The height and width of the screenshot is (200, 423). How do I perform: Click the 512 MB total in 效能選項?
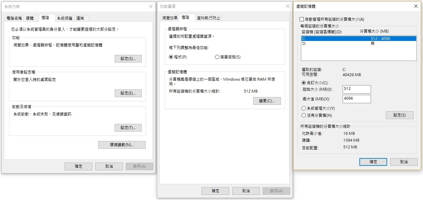(x=251, y=91)
